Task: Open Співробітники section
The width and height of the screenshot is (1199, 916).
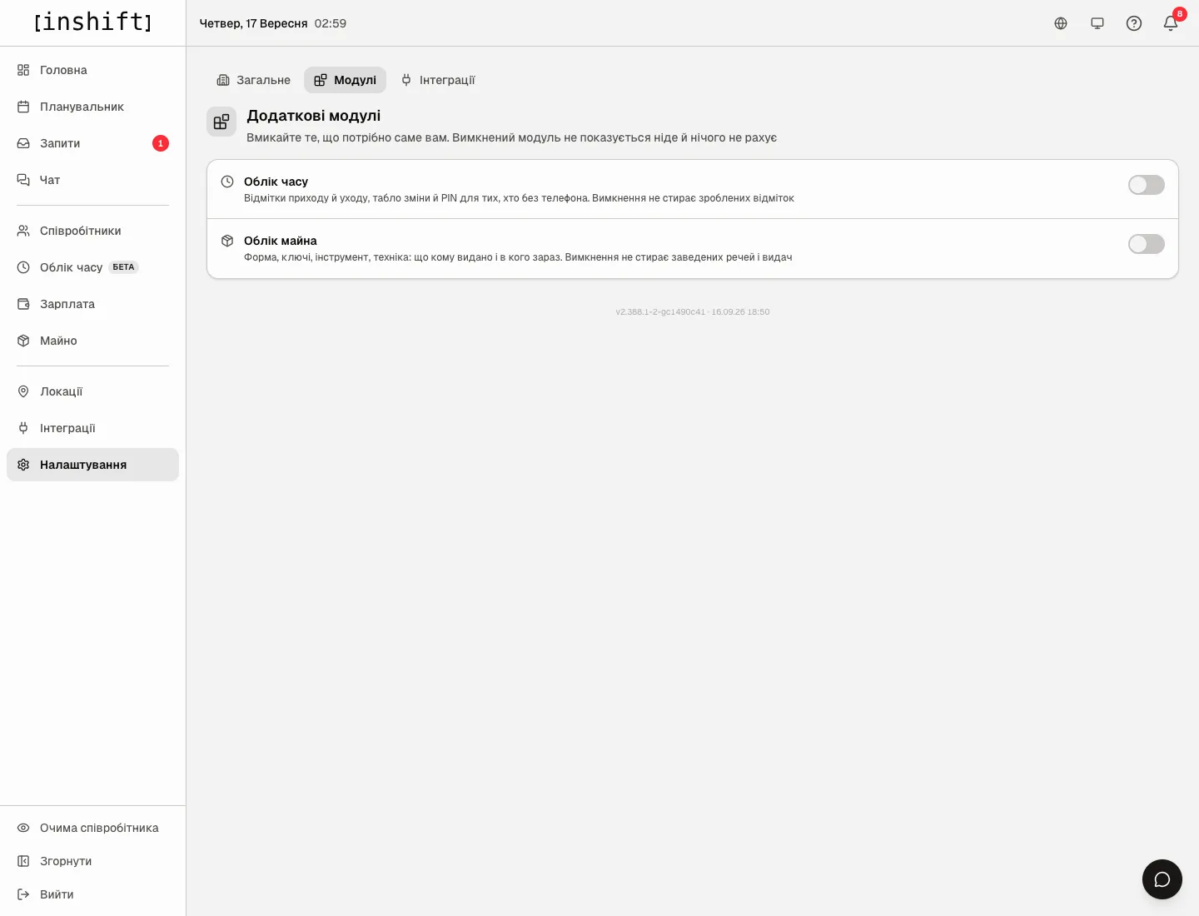Action: tap(92, 231)
